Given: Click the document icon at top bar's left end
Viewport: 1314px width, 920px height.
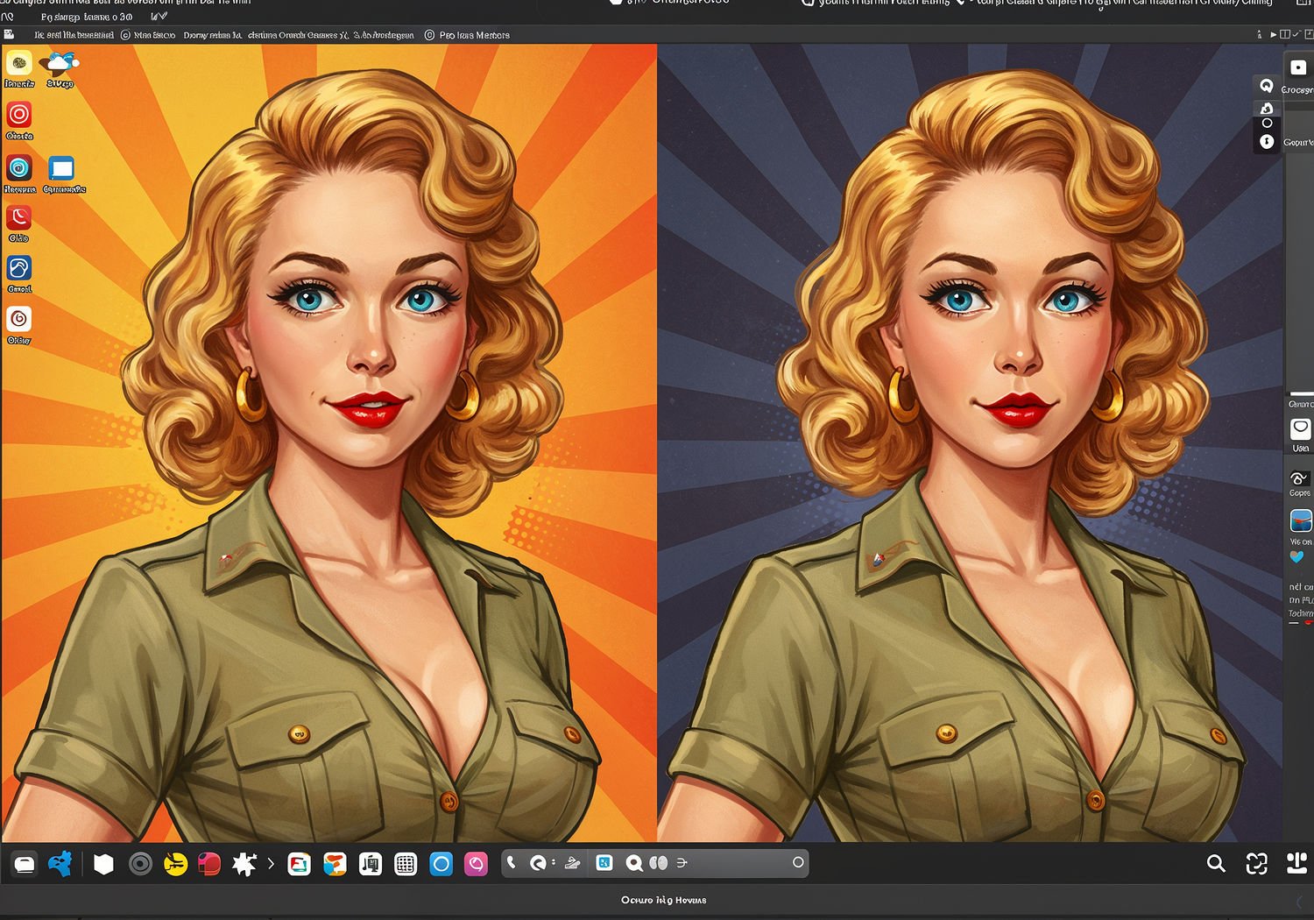Looking at the screenshot, I should pos(9,35).
